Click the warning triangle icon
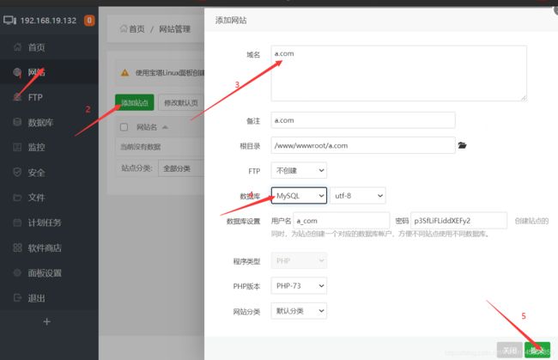Screen dimensions: 558x360 (125, 73)
